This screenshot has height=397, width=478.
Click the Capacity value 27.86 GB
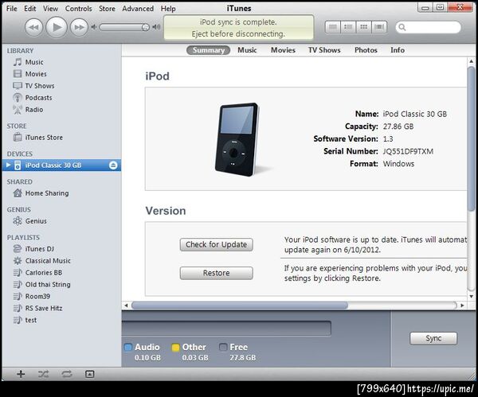(398, 126)
